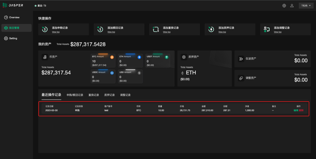Click the 添加置换记录 swap icon
Viewport: 316px width, 159px height.
[x=156, y=29]
